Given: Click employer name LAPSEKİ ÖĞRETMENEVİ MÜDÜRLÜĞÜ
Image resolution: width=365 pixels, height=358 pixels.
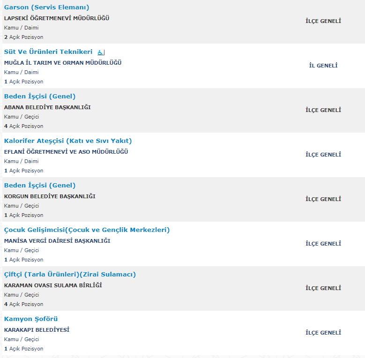Looking at the screenshot, I should click(x=57, y=18).
